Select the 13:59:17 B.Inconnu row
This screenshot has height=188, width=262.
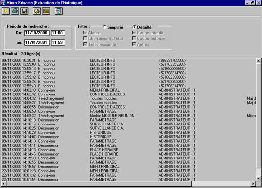point(129,73)
